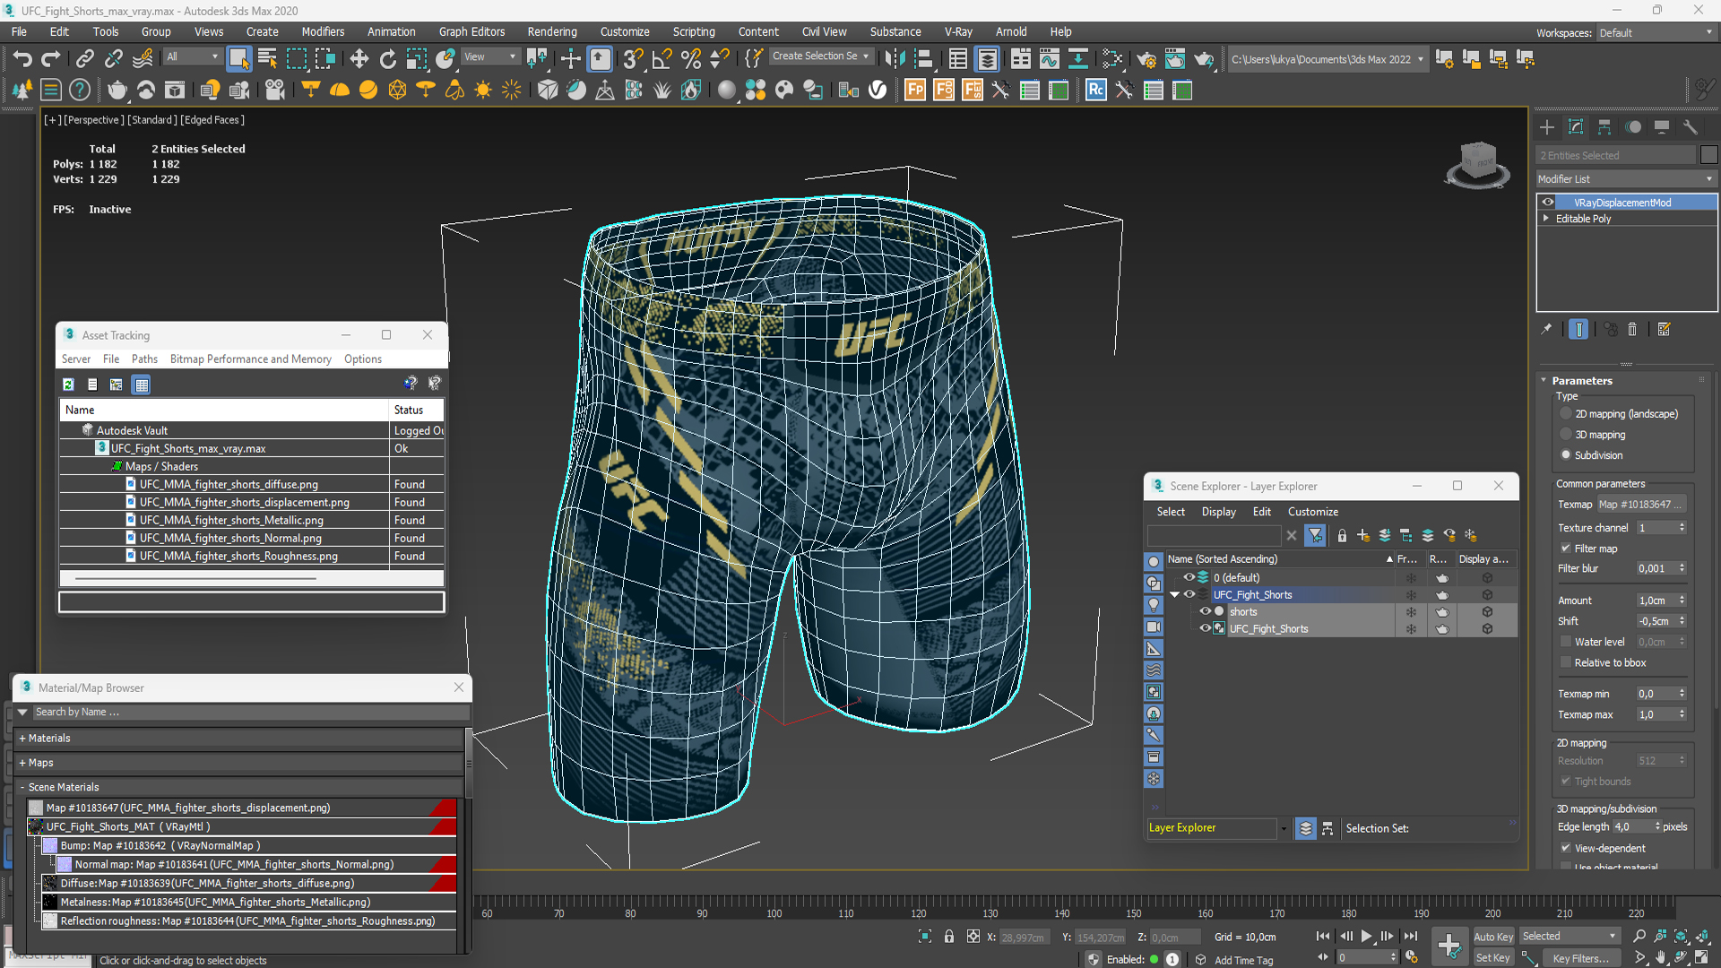The image size is (1721, 968).
Task: Click the Auto Key button
Action: coord(1492,937)
